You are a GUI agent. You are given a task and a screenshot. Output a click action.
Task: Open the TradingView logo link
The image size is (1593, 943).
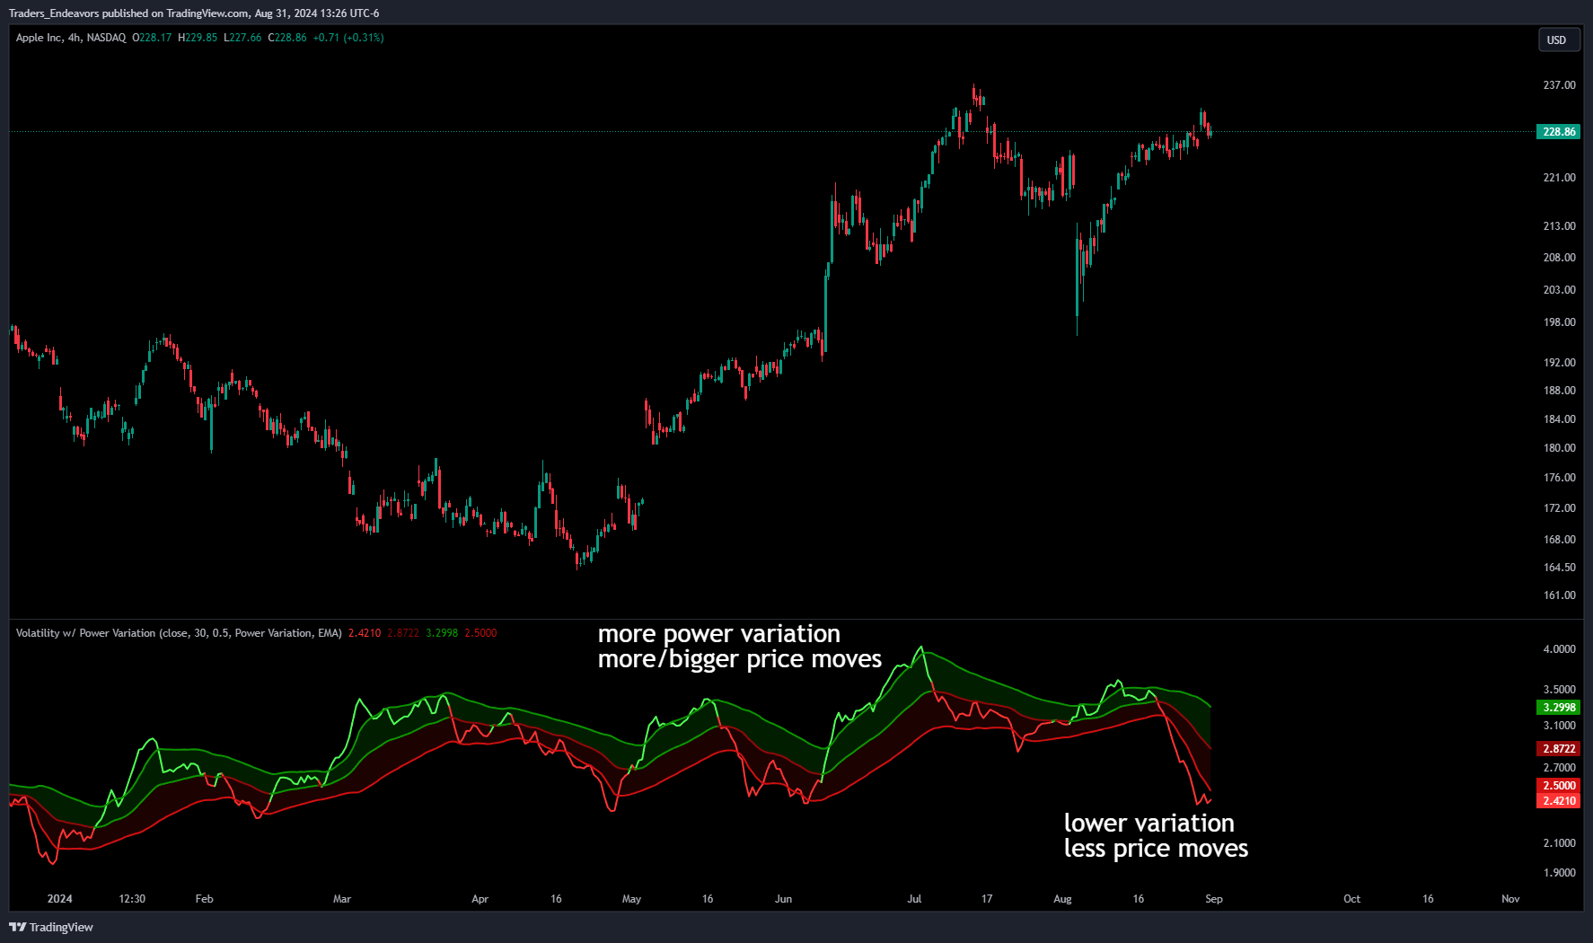pyautogui.click(x=51, y=927)
